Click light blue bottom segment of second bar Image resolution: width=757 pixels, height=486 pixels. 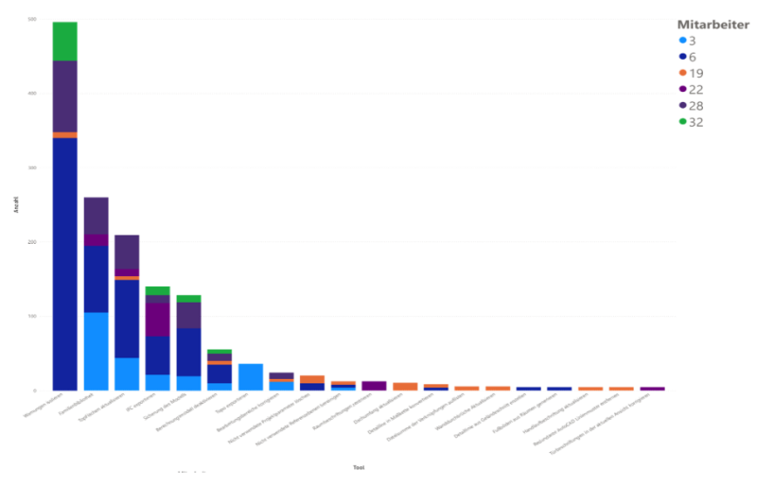pyautogui.click(x=96, y=351)
